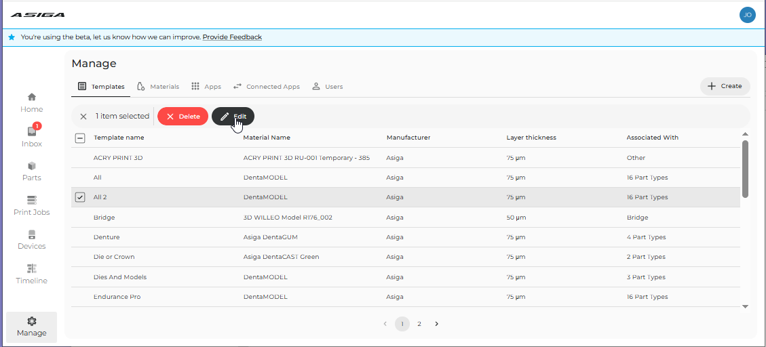This screenshot has width=766, height=347.
Task: Open the Devices section
Action: point(32,240)
